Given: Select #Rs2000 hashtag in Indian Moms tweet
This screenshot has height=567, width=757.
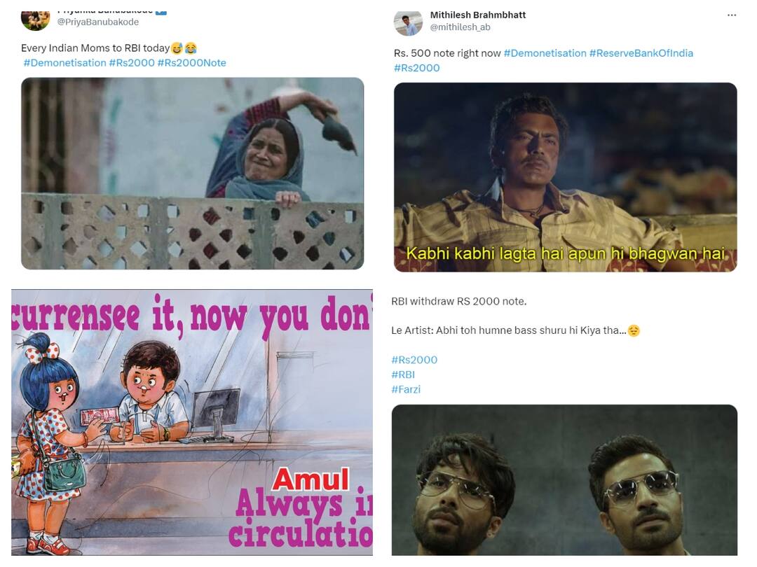Looking at the screenshot, I should pyautogui.click(x=132, y=63).
